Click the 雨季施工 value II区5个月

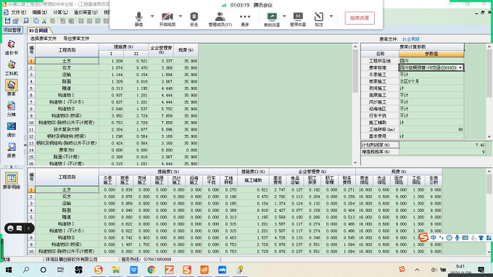click(431, 81)
